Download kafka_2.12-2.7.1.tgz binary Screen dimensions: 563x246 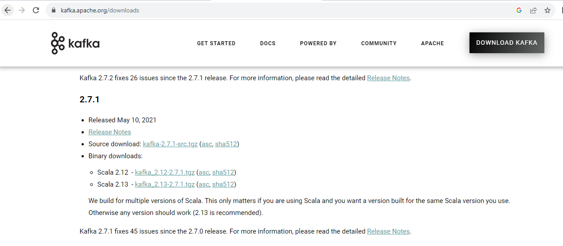point(165,172)
